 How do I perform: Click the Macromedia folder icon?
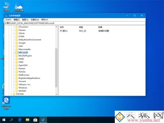coord(16,49)
